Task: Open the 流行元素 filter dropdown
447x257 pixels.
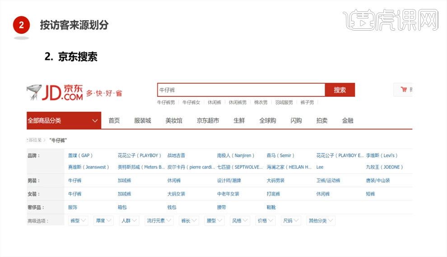Action: pyautogui.click(x=159, y=220)
